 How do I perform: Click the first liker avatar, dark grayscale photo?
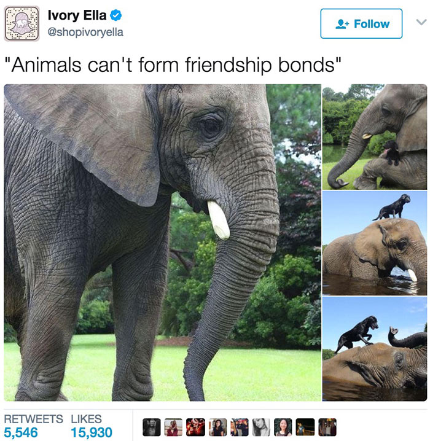151,427
